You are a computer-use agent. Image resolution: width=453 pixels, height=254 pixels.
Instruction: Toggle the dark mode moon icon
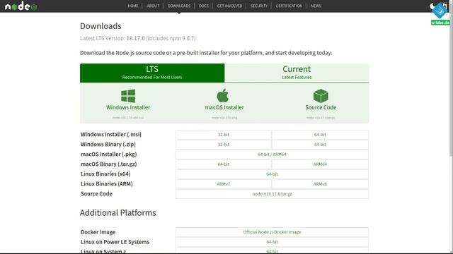pyautogui.click(x=432, y=6)
